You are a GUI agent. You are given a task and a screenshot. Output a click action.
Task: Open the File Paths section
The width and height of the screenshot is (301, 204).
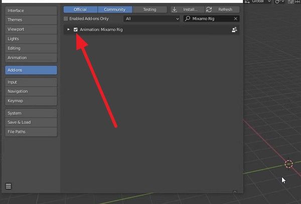[31, 132]
